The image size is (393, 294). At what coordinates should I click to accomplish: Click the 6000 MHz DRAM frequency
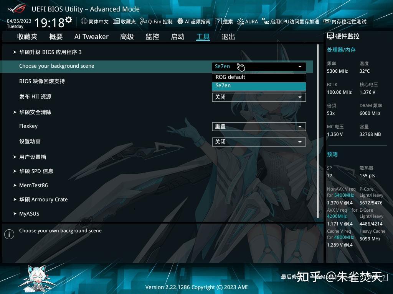pos(370,113)
